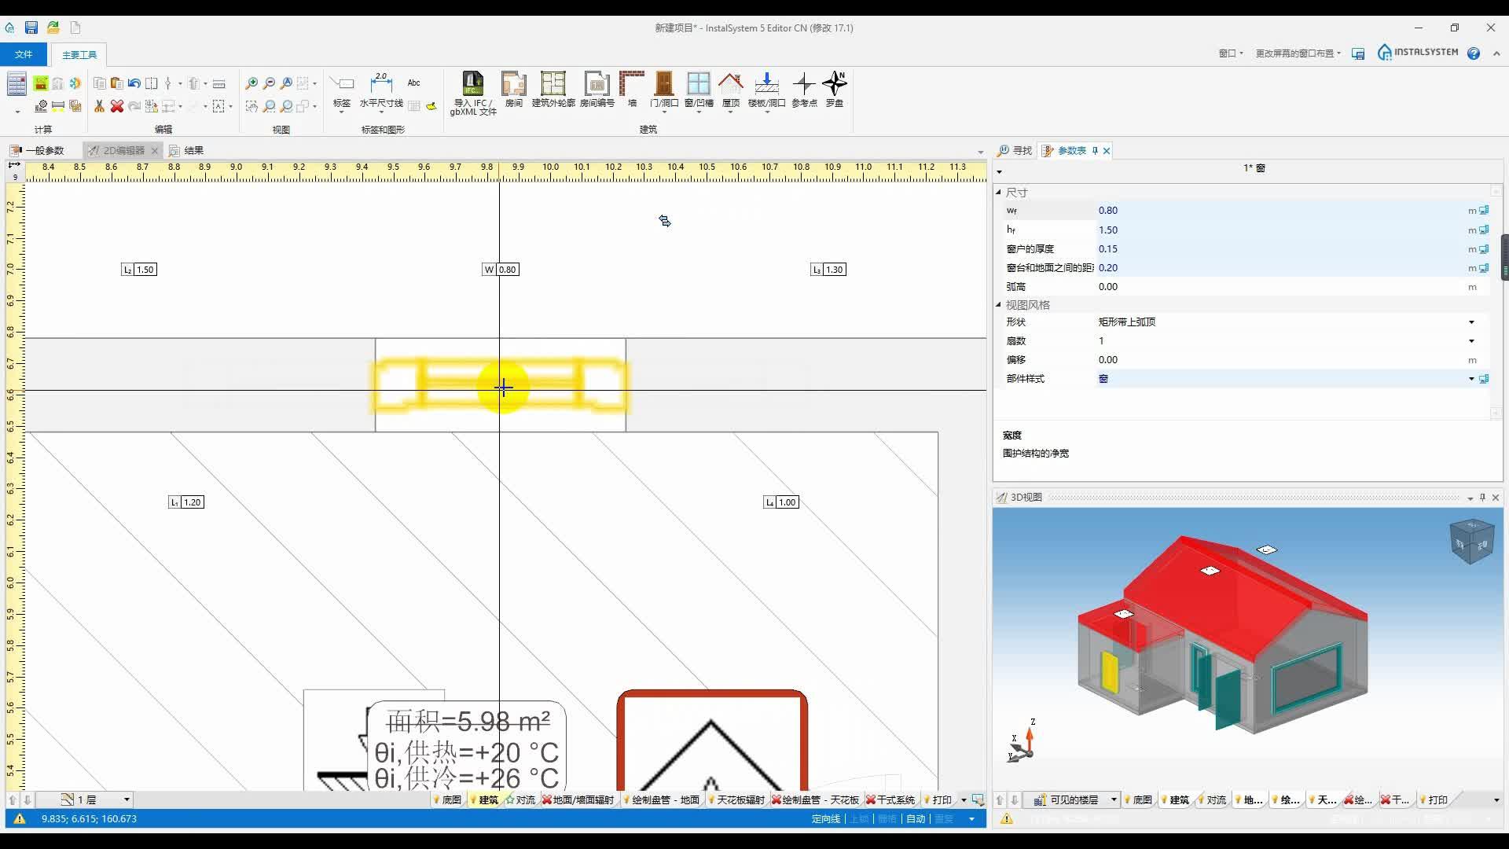Toggle the 地面/墙面辐射 layer tab
Image resolution: width=1509 pixels, height=849 pixels.
coord(578,799)
